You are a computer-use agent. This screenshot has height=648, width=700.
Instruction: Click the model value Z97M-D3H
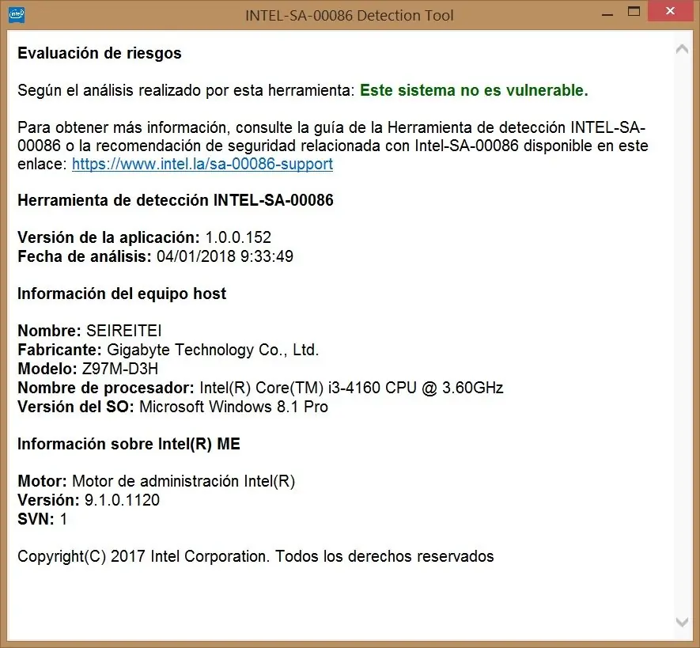click(120, 369)
